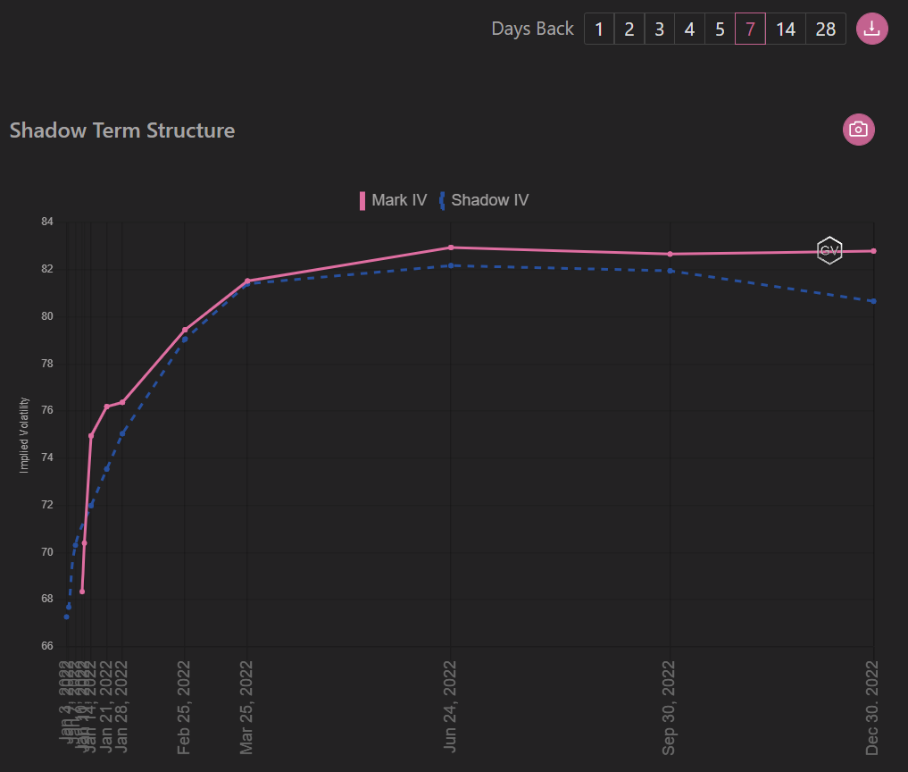Click Shadow IV point at Jan 21, 2022
908x772 pixels.
[x=106, y=469]
